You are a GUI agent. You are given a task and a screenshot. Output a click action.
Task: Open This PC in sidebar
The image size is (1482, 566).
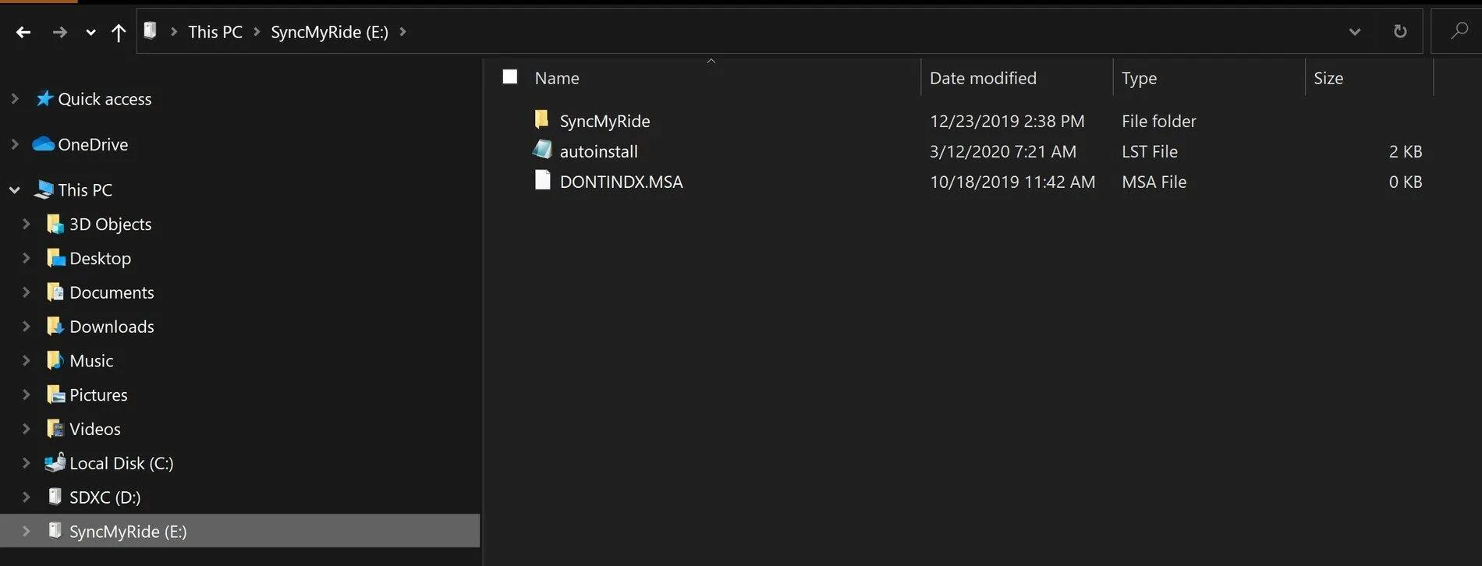[85, 189]
